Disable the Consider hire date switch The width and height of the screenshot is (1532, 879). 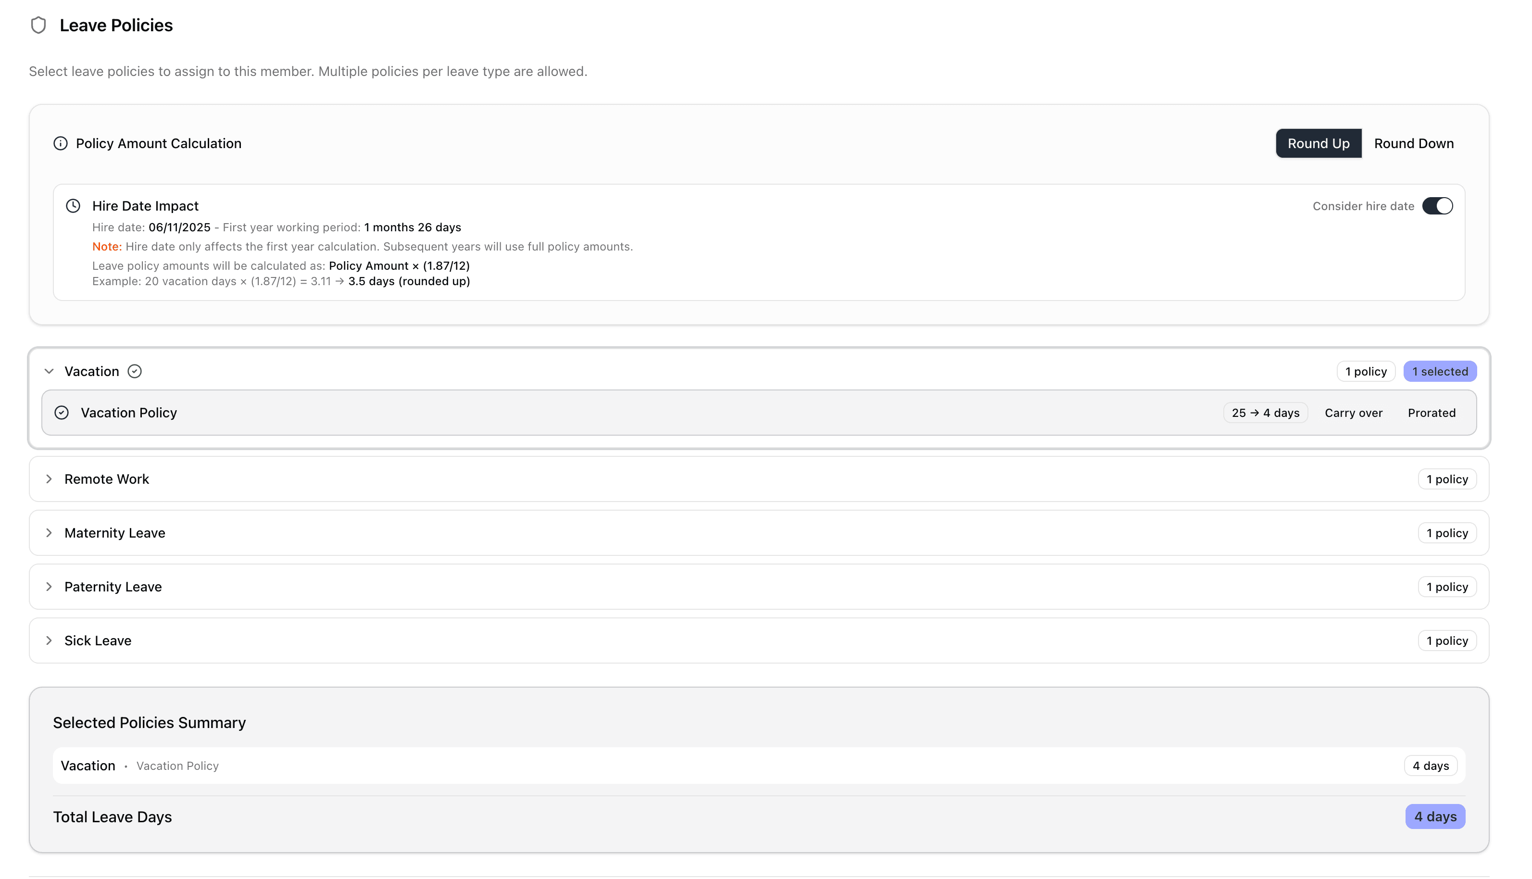tap(1437, 206)
